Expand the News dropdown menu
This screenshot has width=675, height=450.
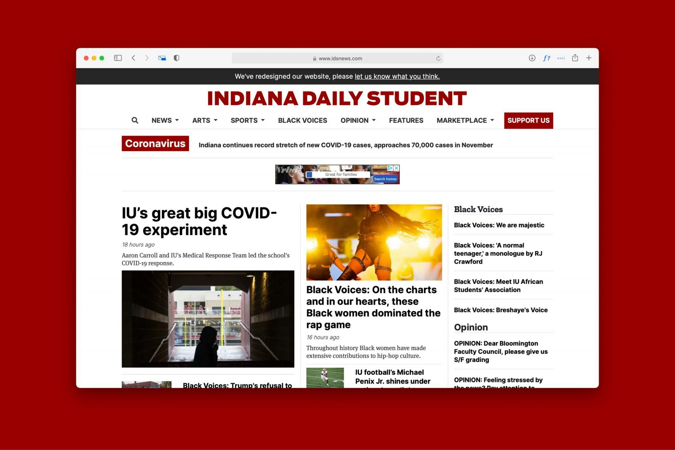point(165,120)
